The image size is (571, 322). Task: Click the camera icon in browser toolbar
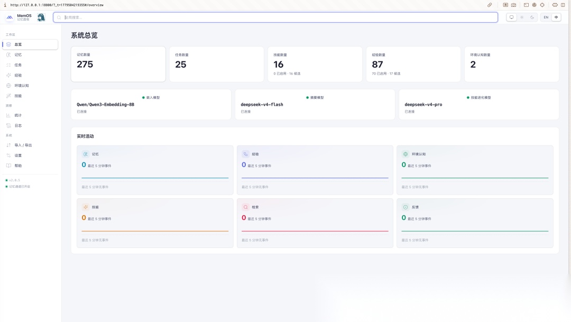513,5
